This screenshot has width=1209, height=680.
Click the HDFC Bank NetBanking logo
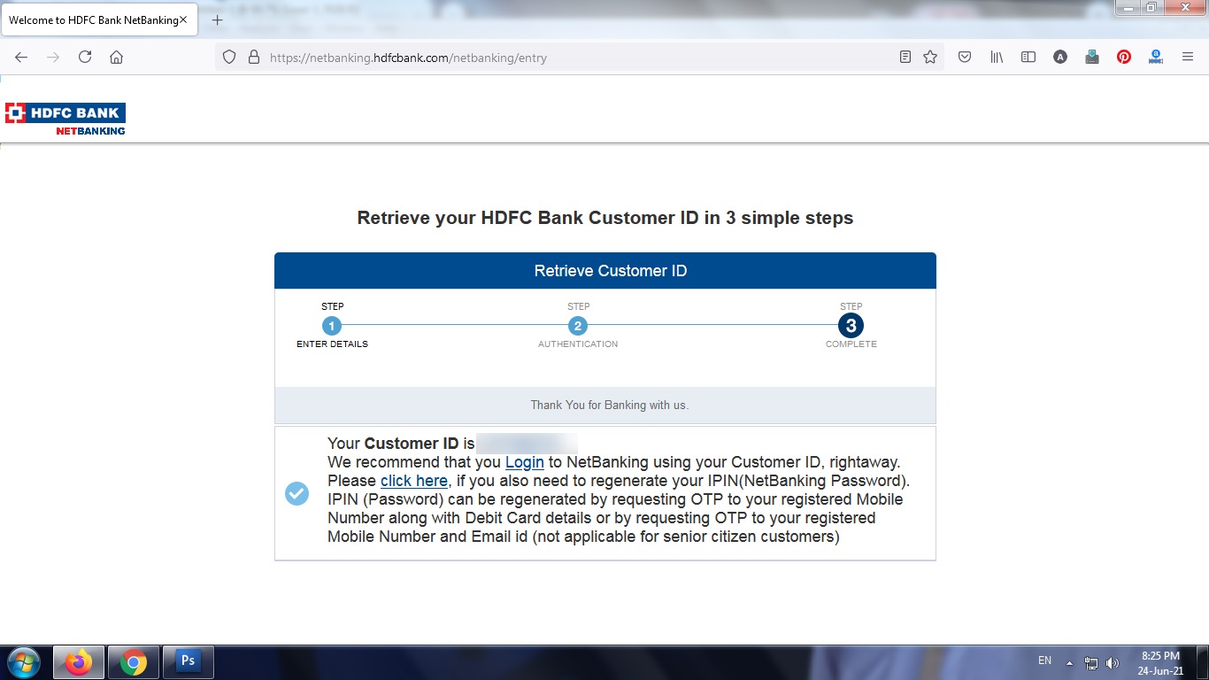(65, 119)
